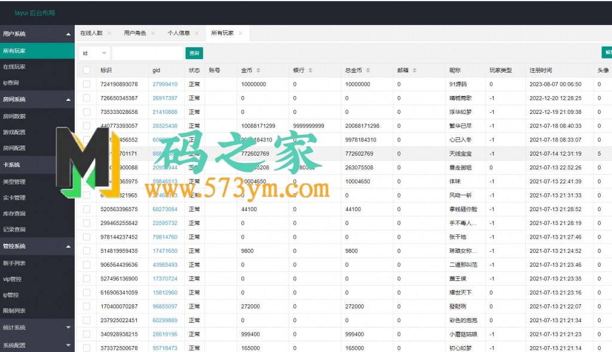Open 游戏配置 in the sidebar
Image resolution: width=612 pixels, height=352 pixels.
[37, 132]
